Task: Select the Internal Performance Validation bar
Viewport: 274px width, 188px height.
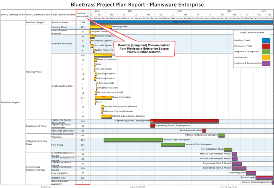Action: (221, 135)
